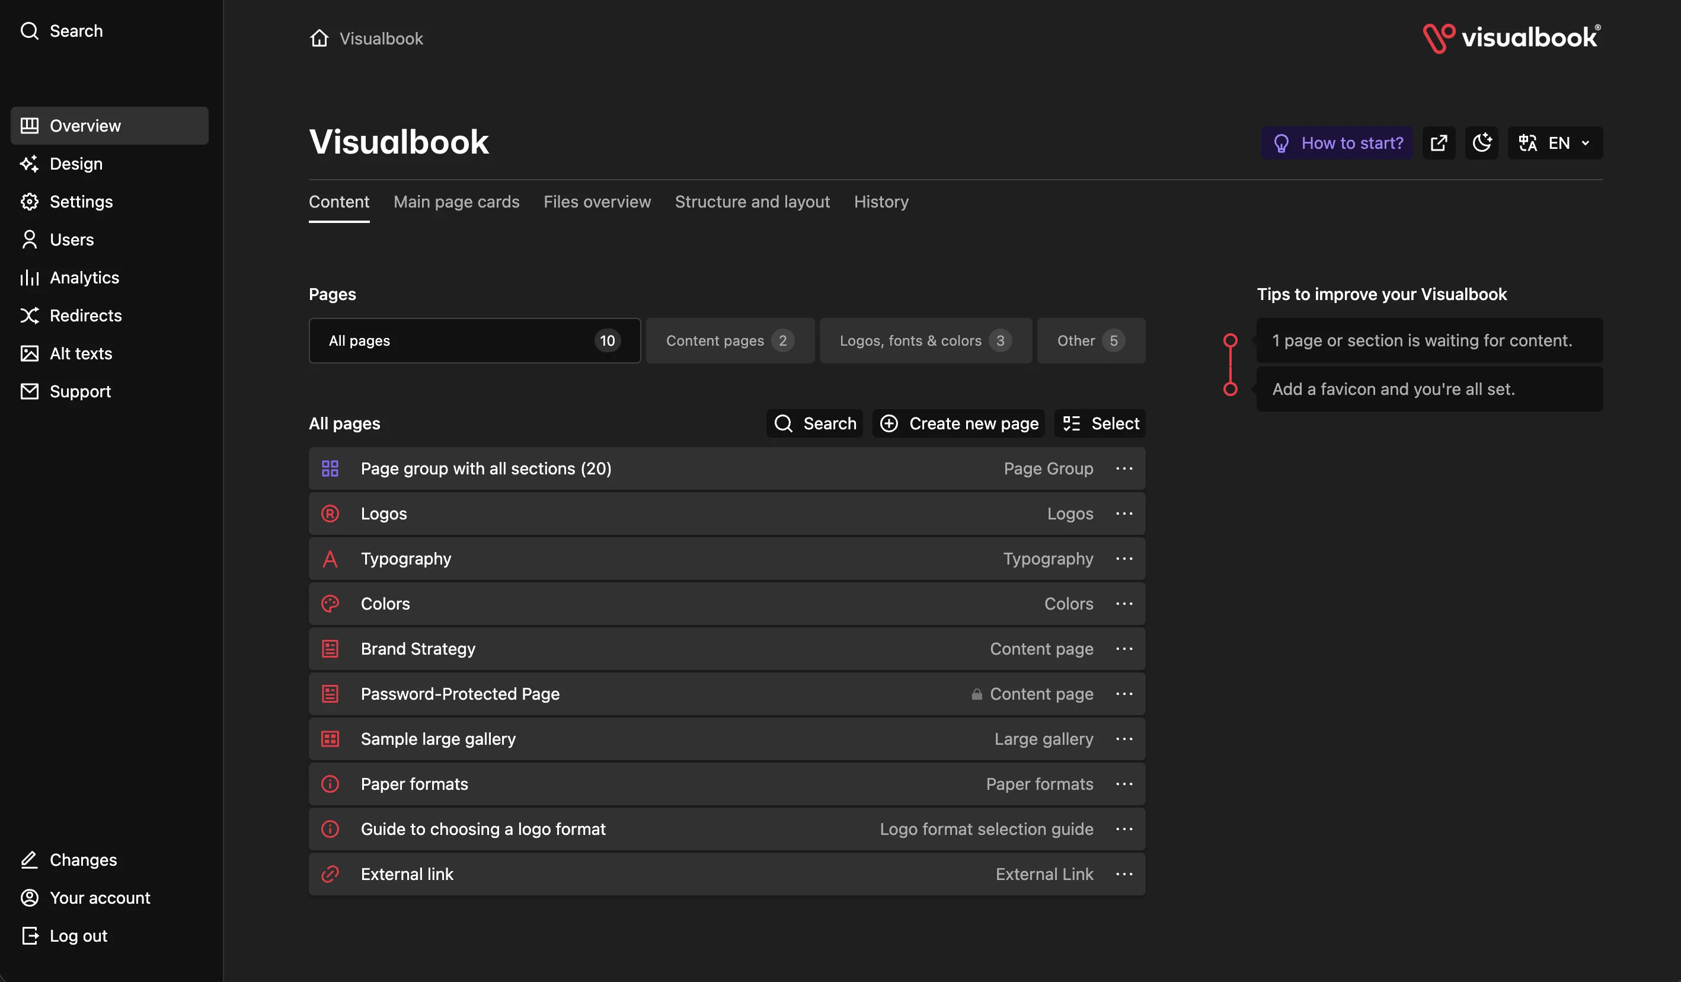The image size is (1681, 982).
Task: Click the Search button above page list
Action: pyautogui.click(x=814, y=423)
